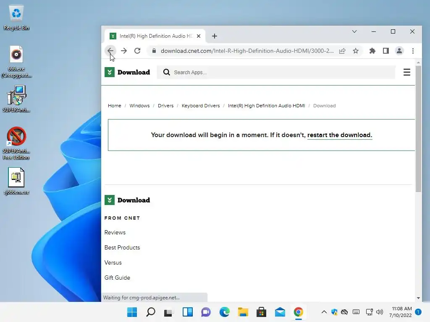The height and width of the screenshot is (322, 430).
Task: Open the notification badge
Action: pos(418,312)
